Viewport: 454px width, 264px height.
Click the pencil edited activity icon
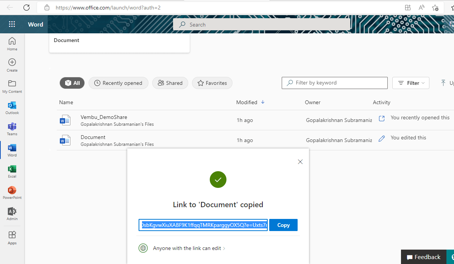(382, 139)
